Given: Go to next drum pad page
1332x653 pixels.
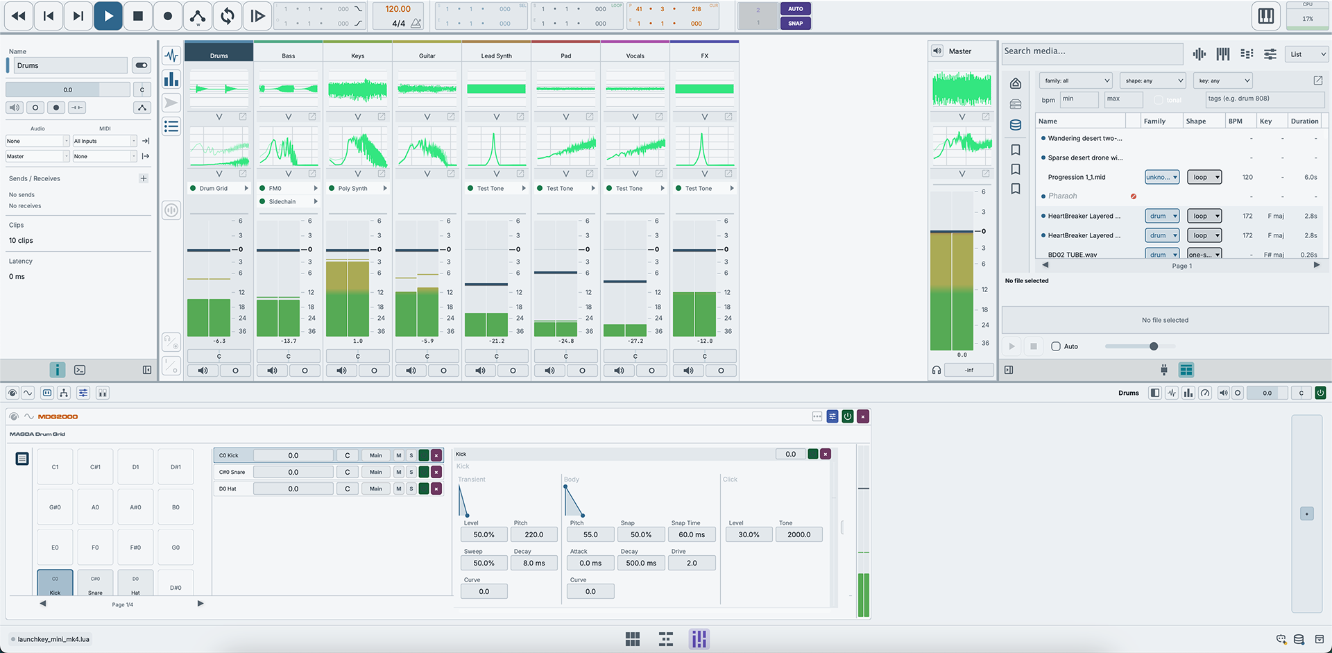Looking at the screenshot, I should click(x=200, y=603).
